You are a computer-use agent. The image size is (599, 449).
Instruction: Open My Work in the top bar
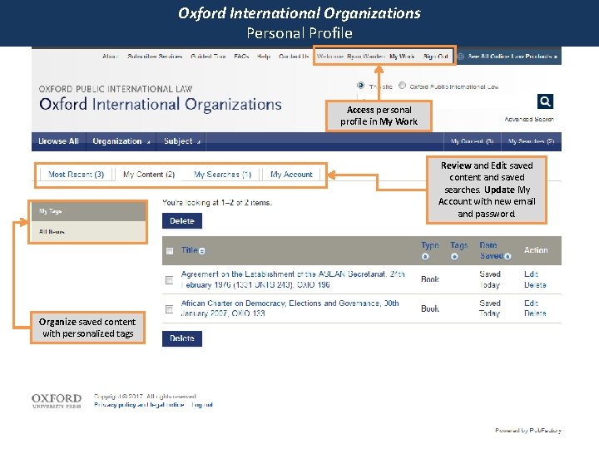[402, 57]
